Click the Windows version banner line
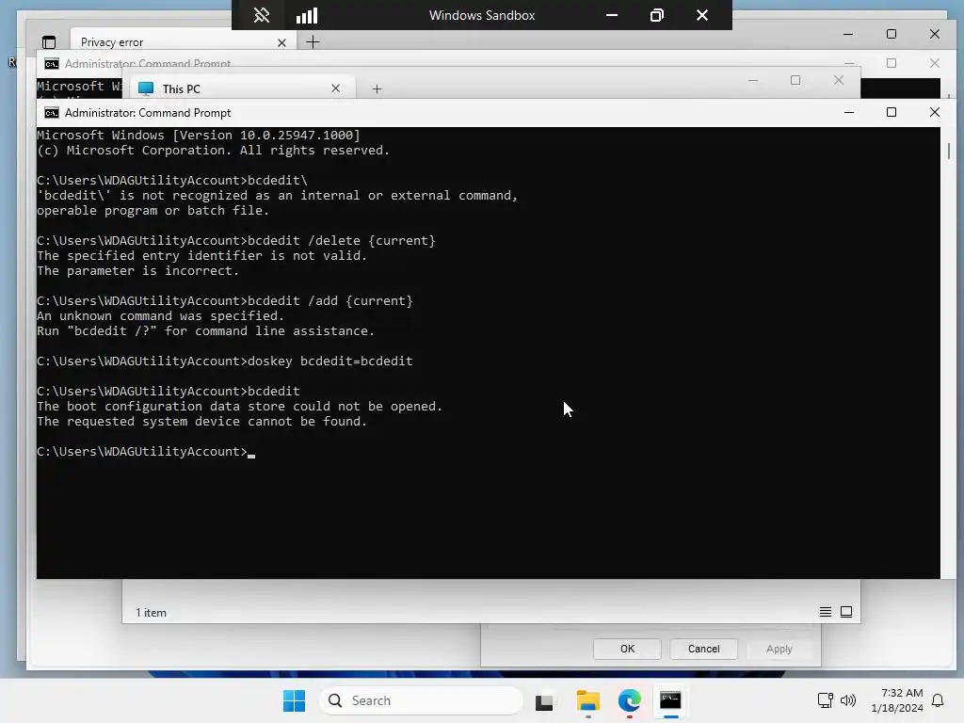The width and height of the screenshot is (964, 723). (x=199, y=136)
